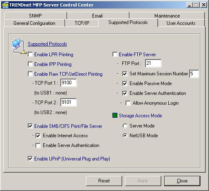Click the Apply button

(x=143, y=181)
